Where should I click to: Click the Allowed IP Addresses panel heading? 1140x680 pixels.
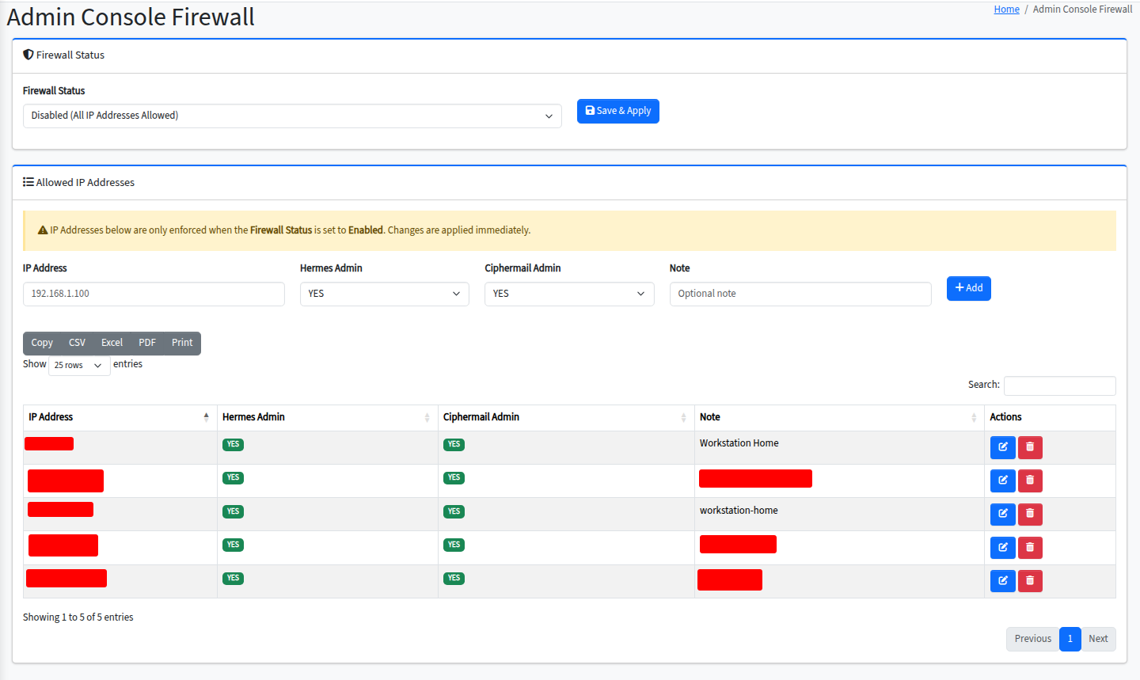[79, 183]
